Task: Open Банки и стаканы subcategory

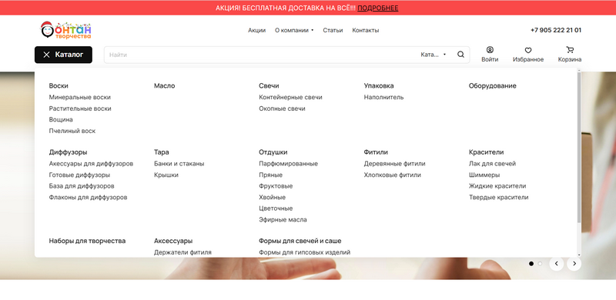Action: (179, 163)
